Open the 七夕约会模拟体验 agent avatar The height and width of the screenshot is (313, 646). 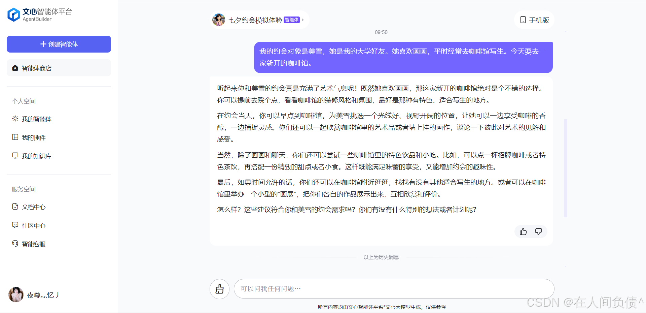(219, 20)
